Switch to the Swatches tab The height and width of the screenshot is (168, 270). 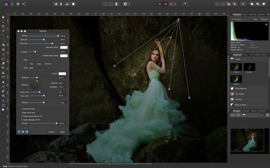pos(253,14)
